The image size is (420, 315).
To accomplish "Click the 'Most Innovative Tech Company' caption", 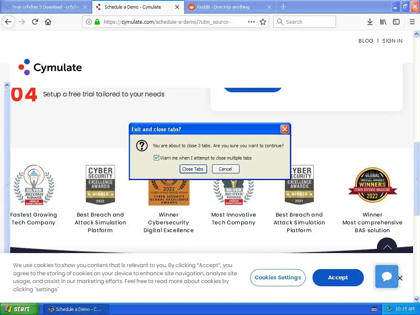I will pyautogui.click(x=233, y=219).
